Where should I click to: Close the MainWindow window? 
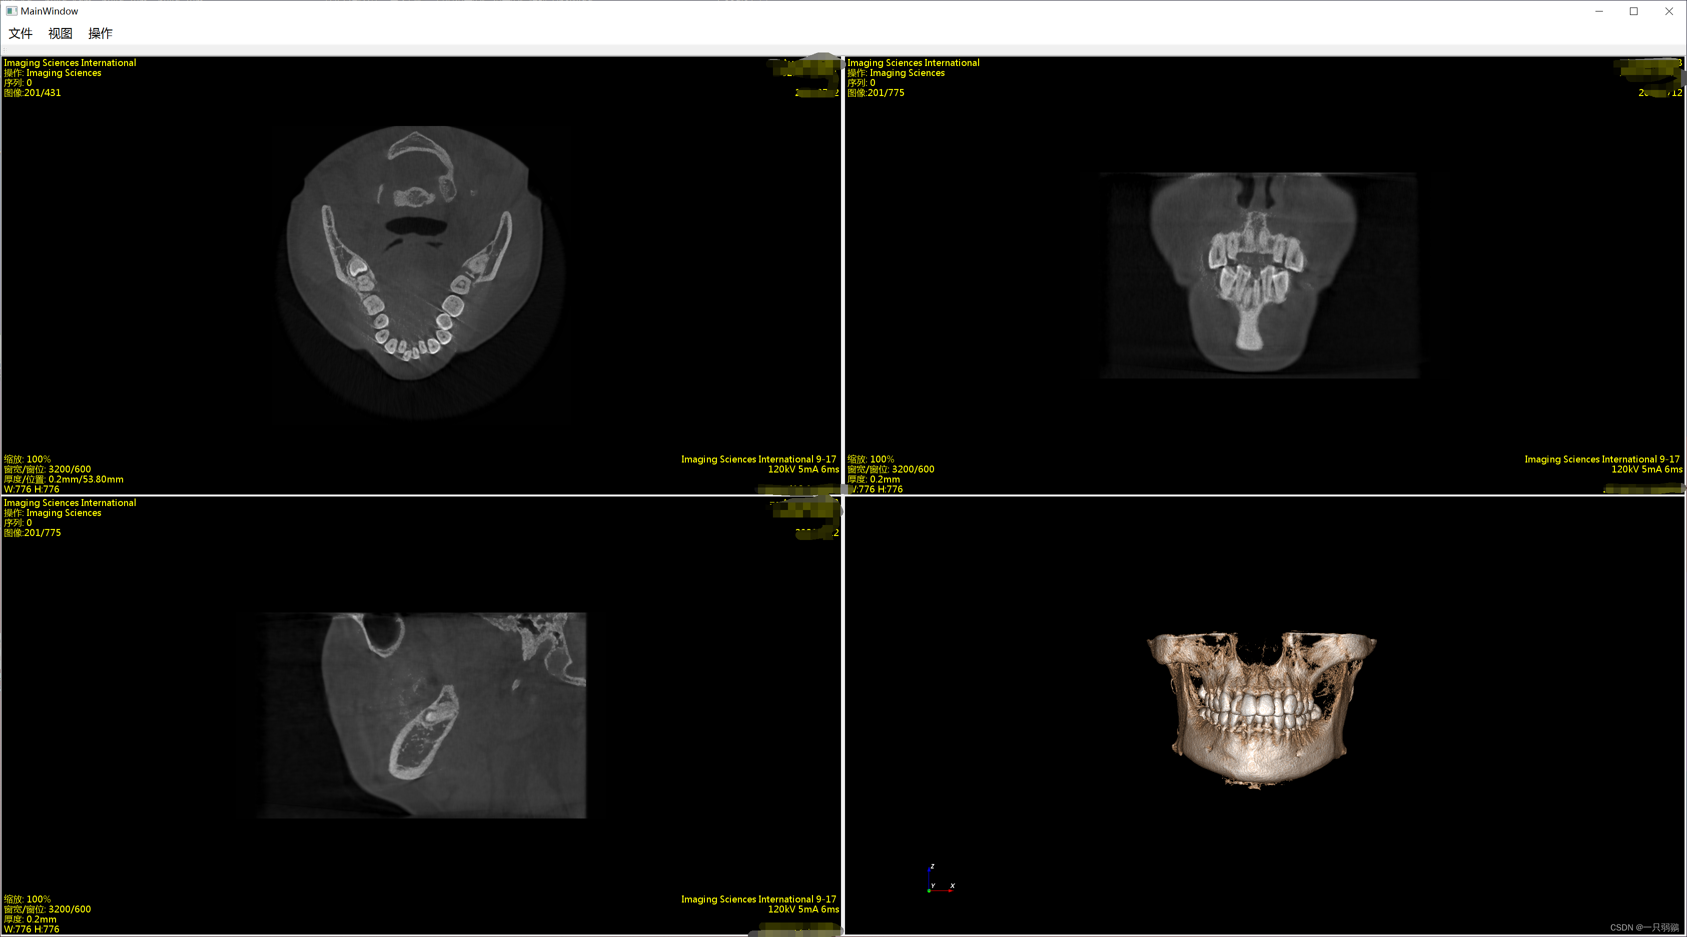click(1668, 11)
